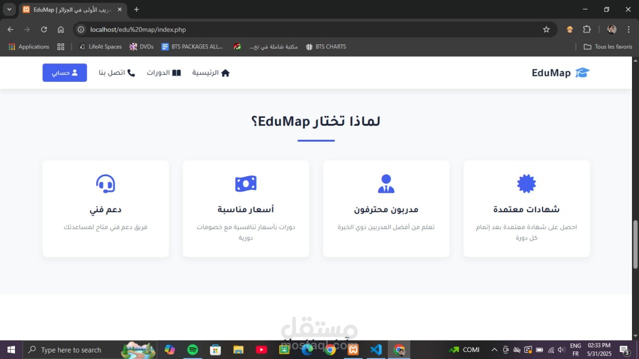Click the EduMap brand name link
Viewport: 639px width, 359px height.
click(551, 73)
